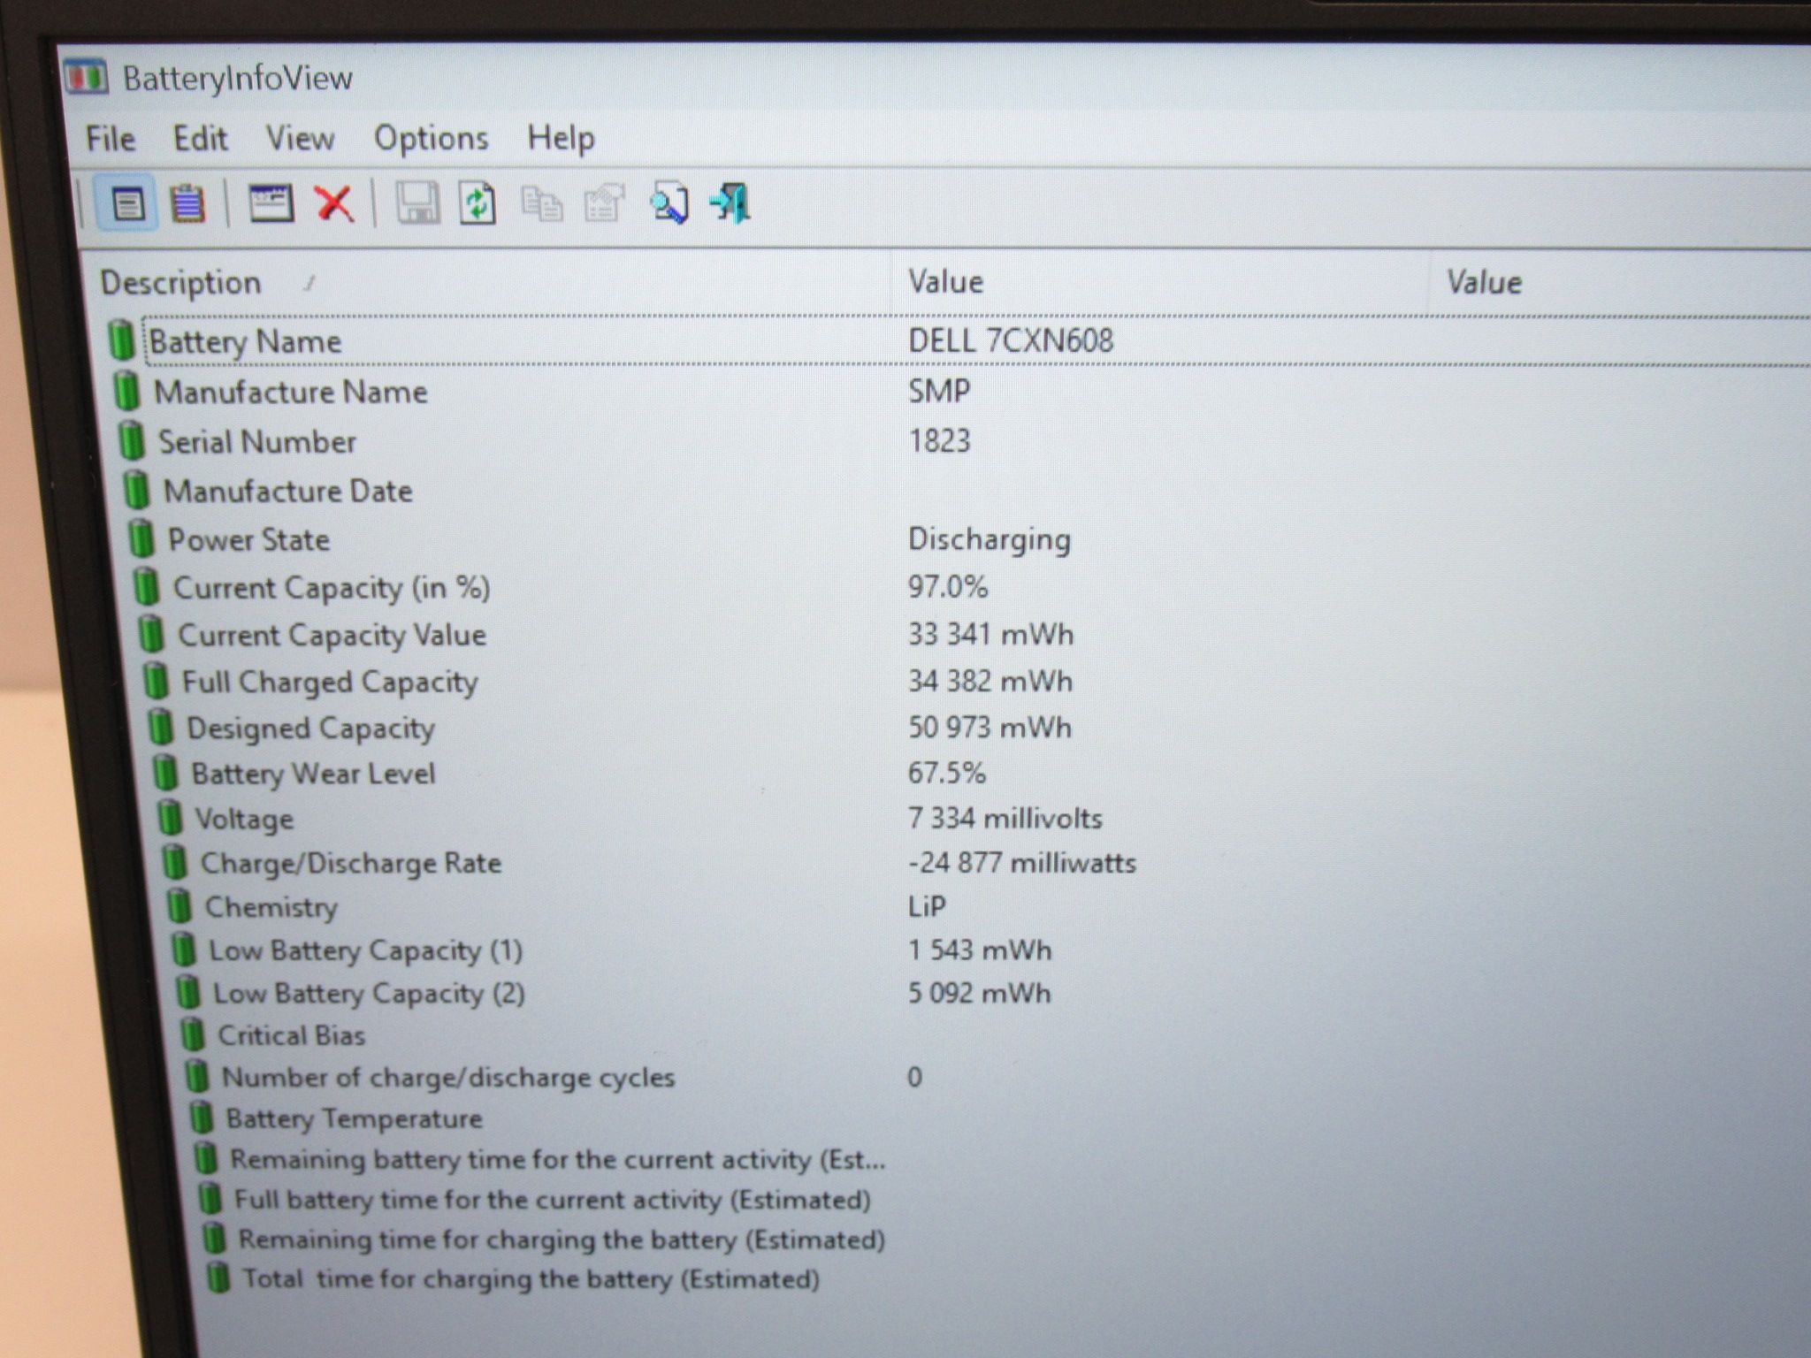Click the red X delete icon
1811x1358 pixels.
(x=334, y=204)
